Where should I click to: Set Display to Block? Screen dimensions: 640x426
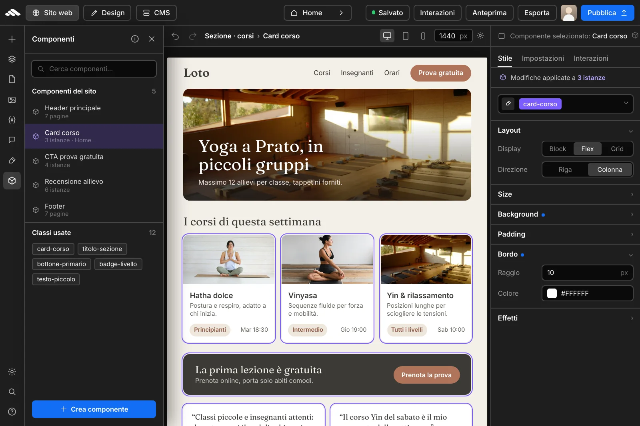558,149
